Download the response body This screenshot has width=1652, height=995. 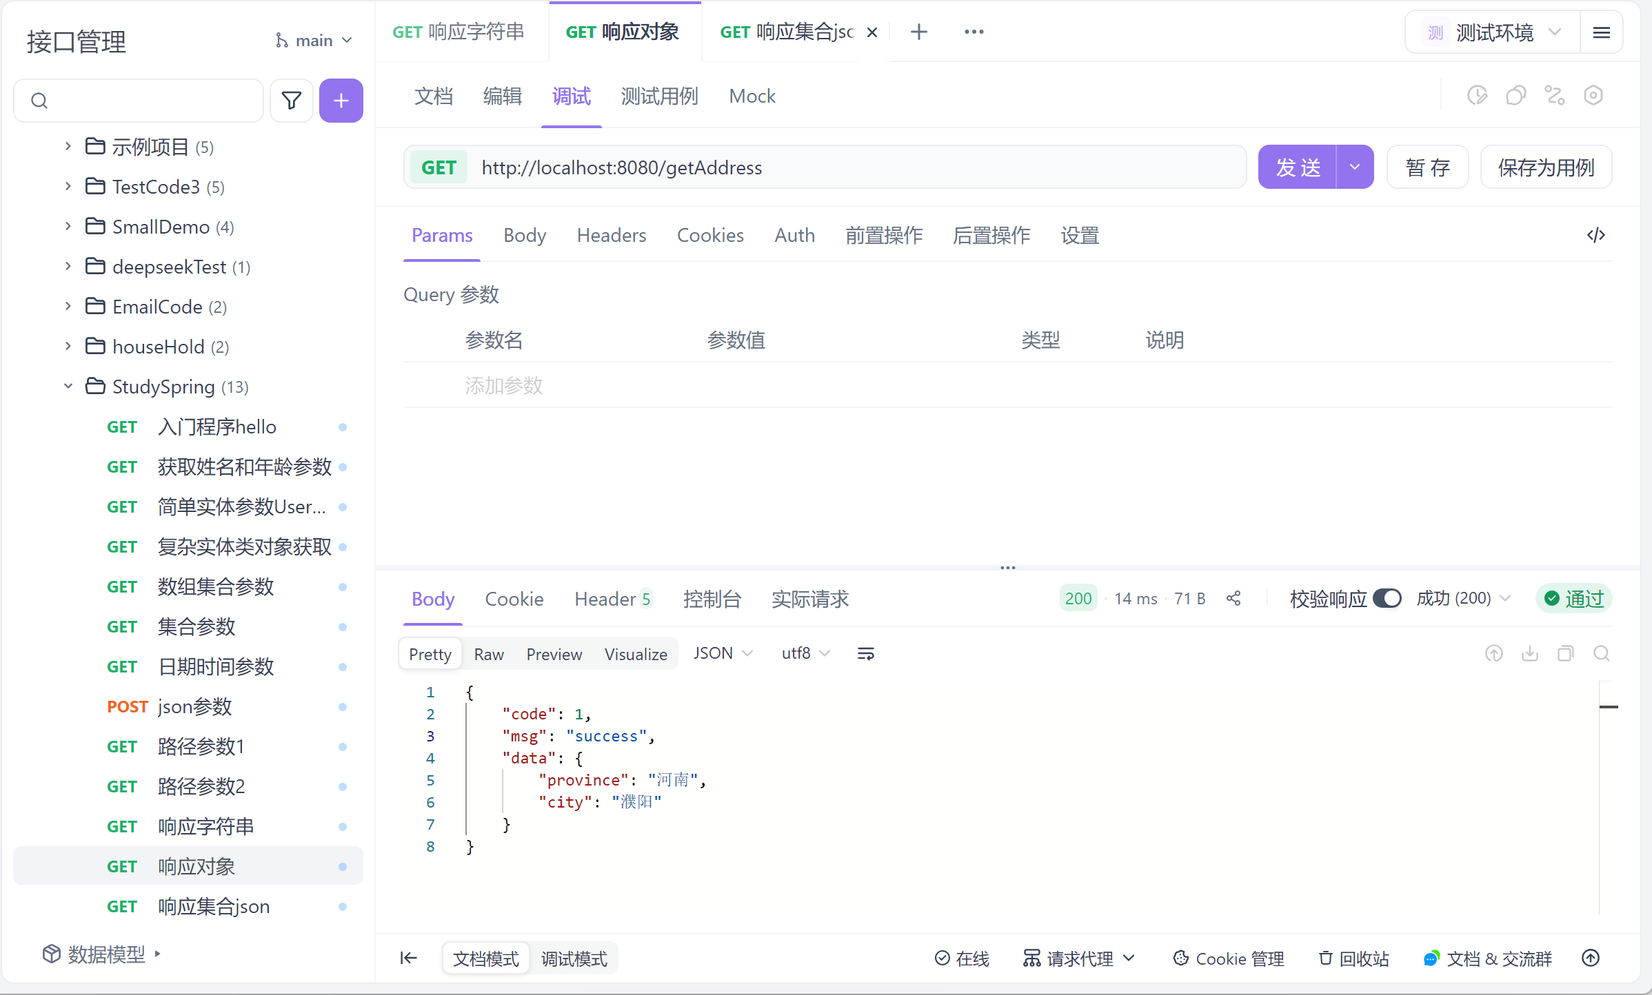click(x=1529, y=653)
